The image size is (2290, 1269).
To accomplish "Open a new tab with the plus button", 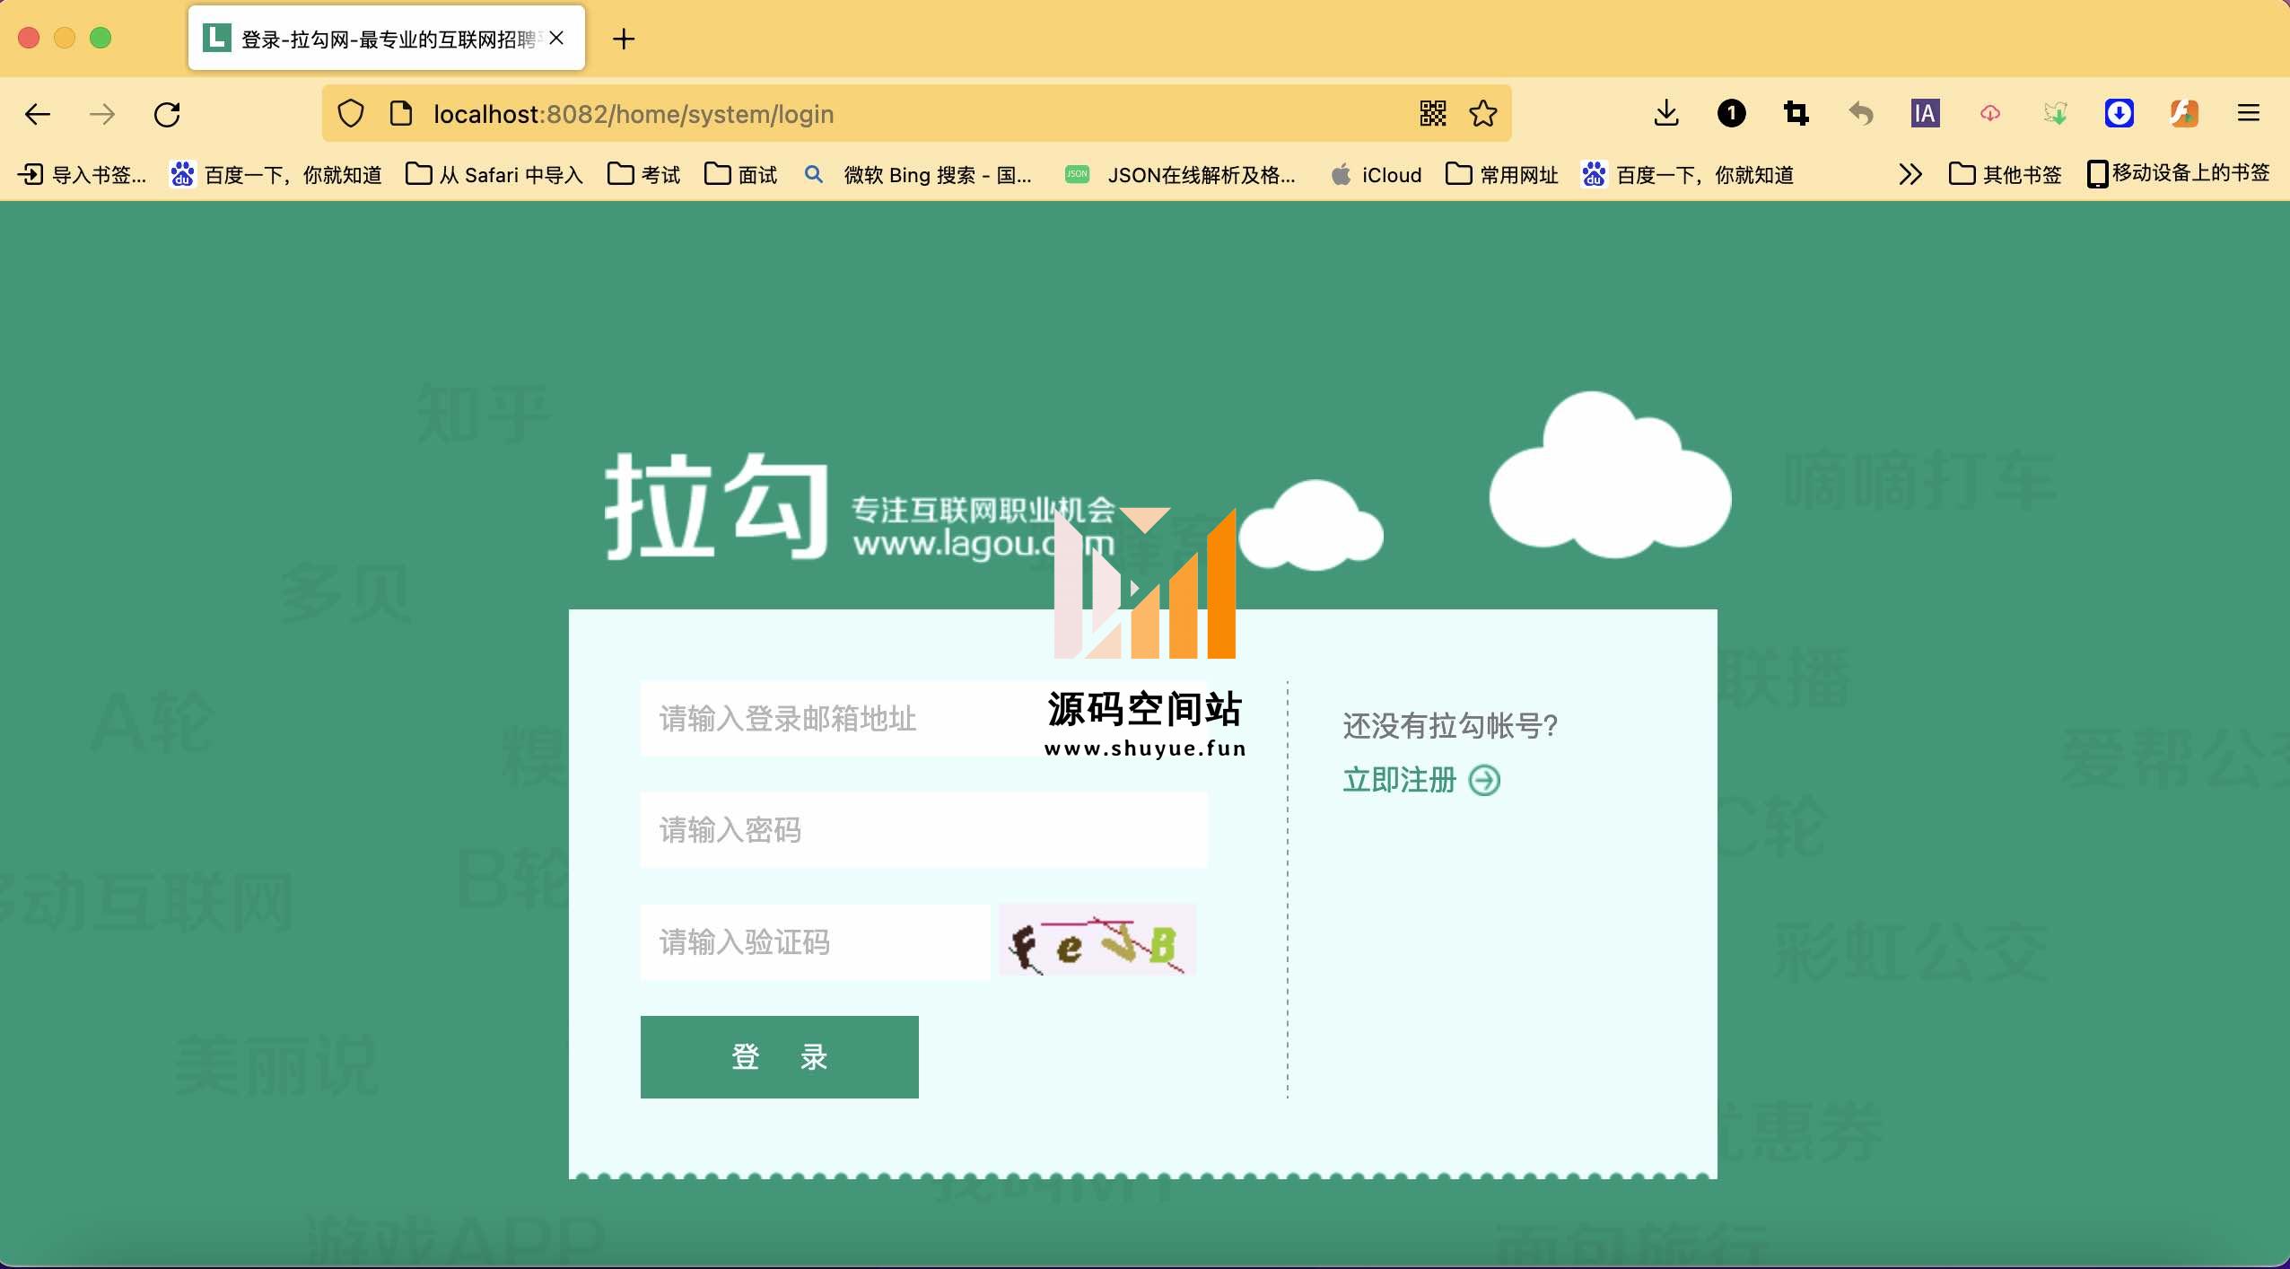I will (x=624, y=39).
